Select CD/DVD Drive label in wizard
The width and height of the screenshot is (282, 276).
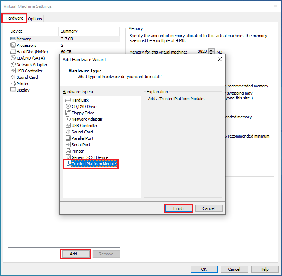tap(84, 106)
